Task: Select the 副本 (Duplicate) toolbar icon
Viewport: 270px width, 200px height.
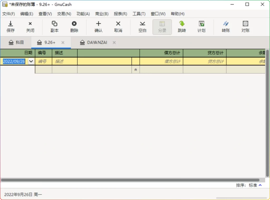Action: [x=54, y=26]
